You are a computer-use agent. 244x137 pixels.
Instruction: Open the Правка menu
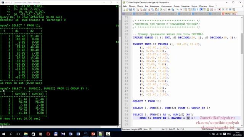click(132, 6)
